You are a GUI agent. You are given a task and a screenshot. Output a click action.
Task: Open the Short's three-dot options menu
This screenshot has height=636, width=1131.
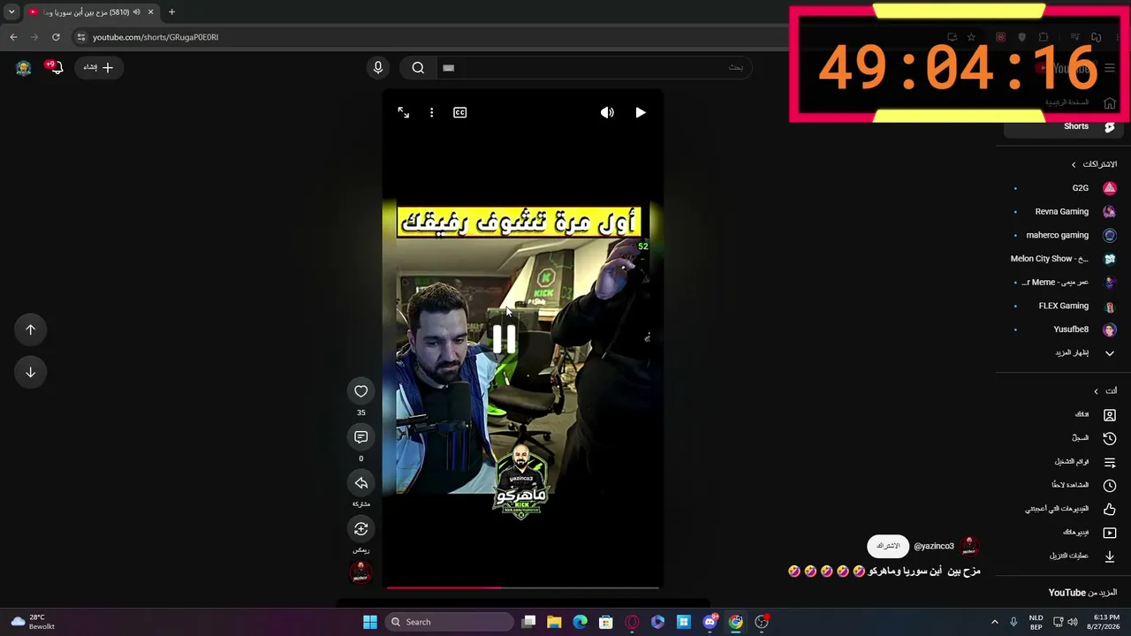point(431,112)
